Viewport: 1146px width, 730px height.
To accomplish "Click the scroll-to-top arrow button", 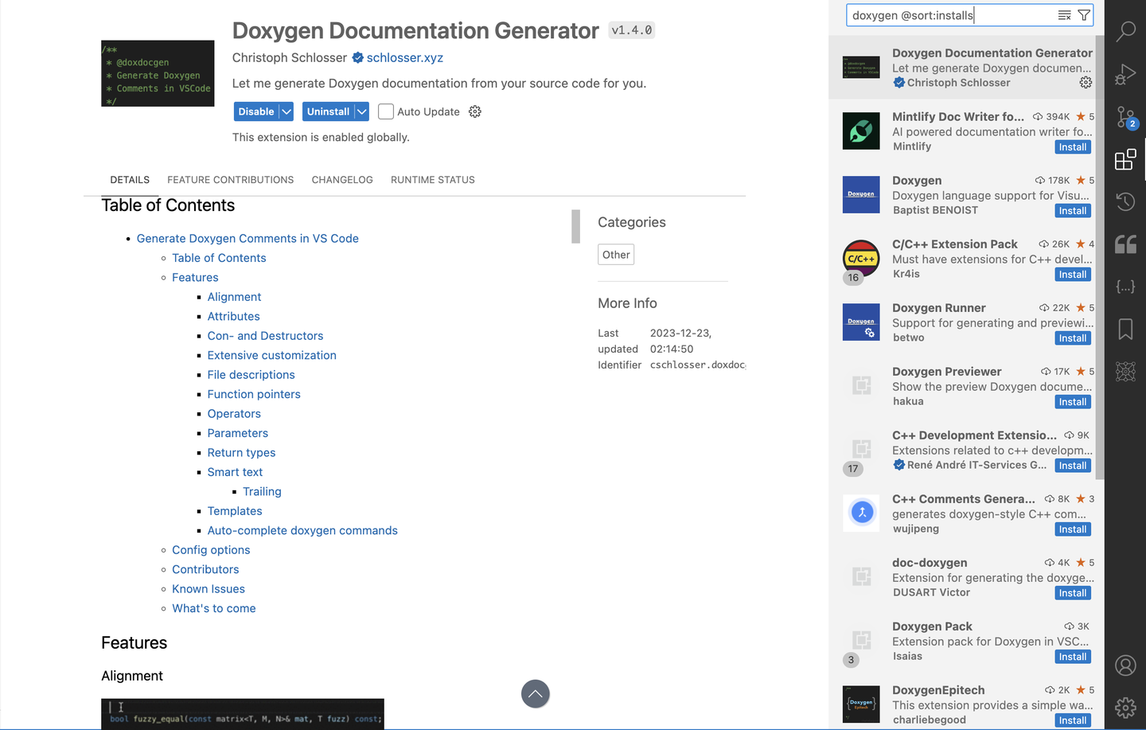I will [536, 693].
